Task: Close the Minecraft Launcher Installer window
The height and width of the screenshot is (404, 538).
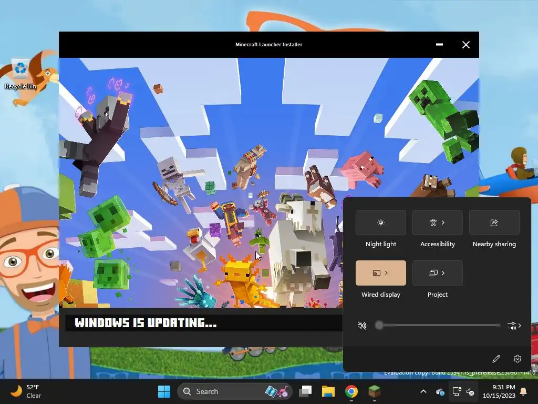Action: pos(465,45)
